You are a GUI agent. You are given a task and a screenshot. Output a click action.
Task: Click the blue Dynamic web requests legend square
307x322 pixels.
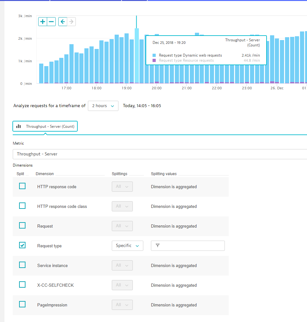[x=154, y=55]
